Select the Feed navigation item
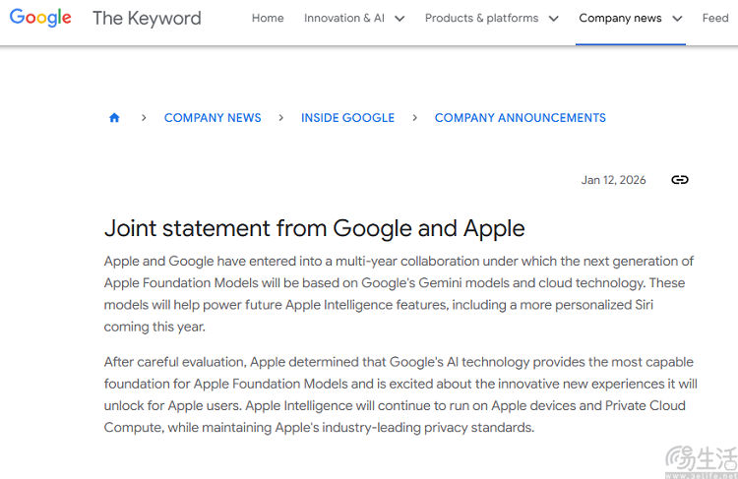 (x=715, y=18)
